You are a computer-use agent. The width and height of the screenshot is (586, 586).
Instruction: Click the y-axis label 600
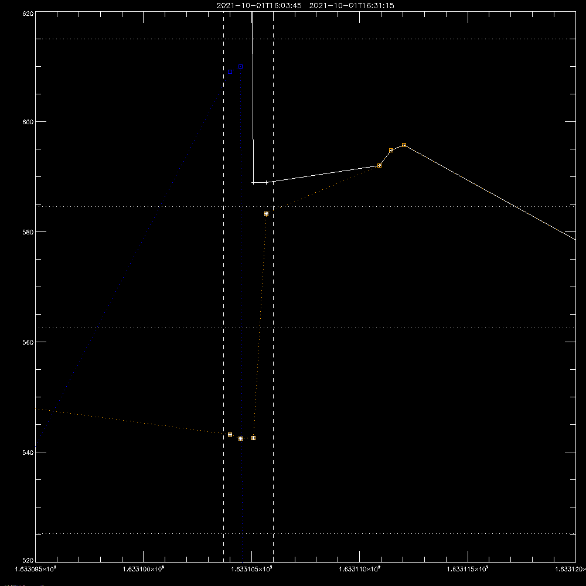28,122
